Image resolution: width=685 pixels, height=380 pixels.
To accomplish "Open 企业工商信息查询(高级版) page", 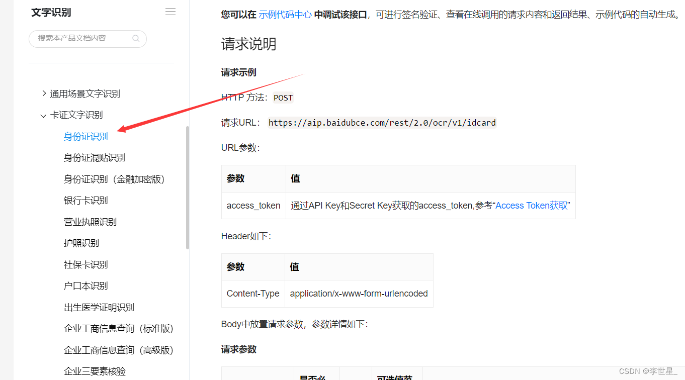I will point(119,350).
